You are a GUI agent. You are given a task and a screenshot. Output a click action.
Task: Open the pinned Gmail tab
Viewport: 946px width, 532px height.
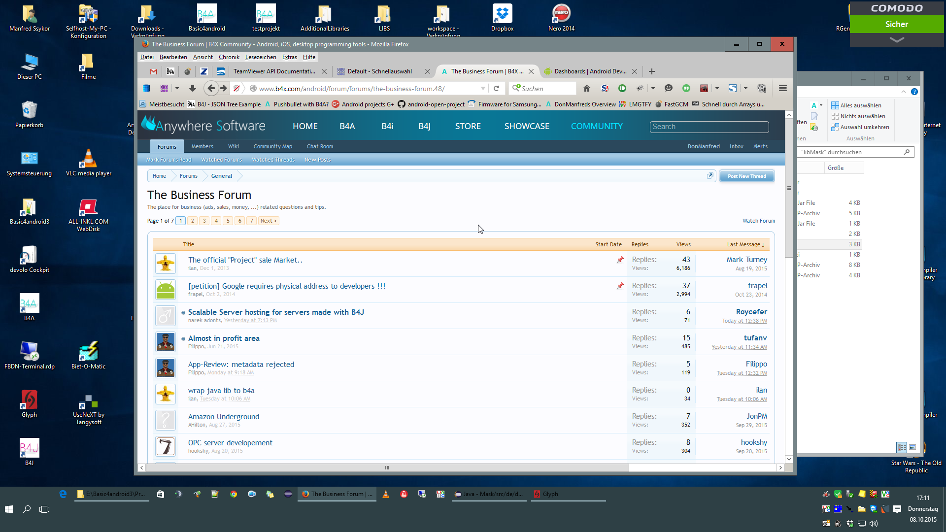click(154, 71)
